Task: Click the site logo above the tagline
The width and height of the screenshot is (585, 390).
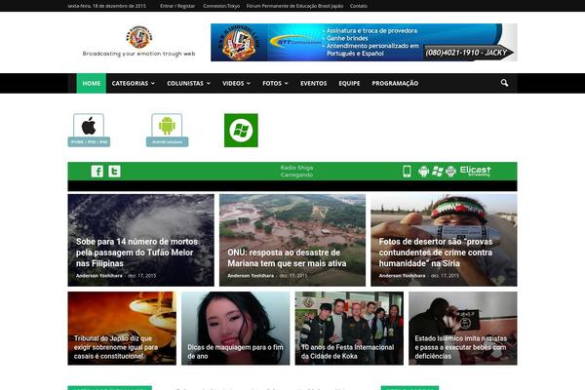Action: click(139, 37)
